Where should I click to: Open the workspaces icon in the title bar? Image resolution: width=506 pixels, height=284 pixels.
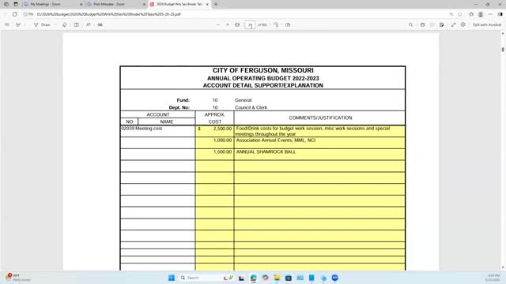click(x=6, y=4)
